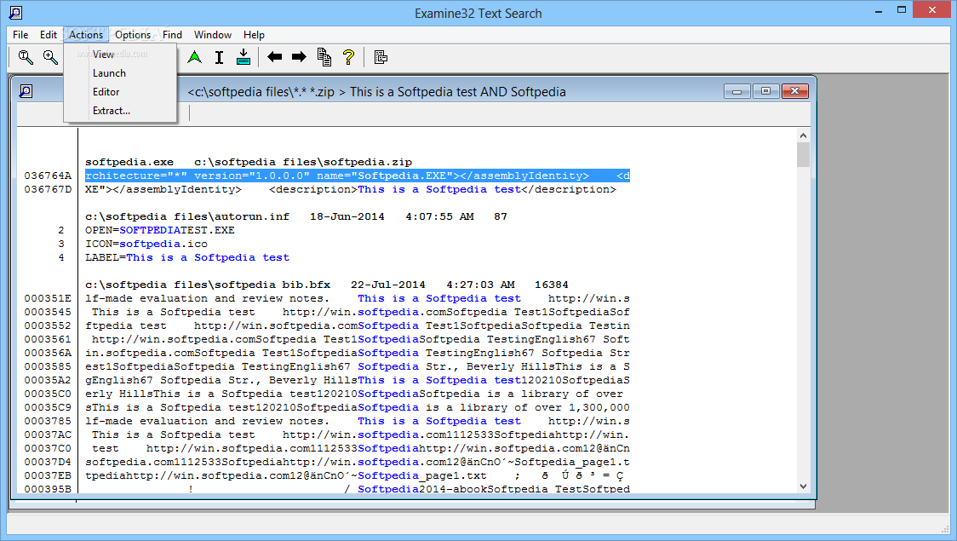Click the softpedia bib.bfx file header line
957x541 pixels.
pos(327,285)
